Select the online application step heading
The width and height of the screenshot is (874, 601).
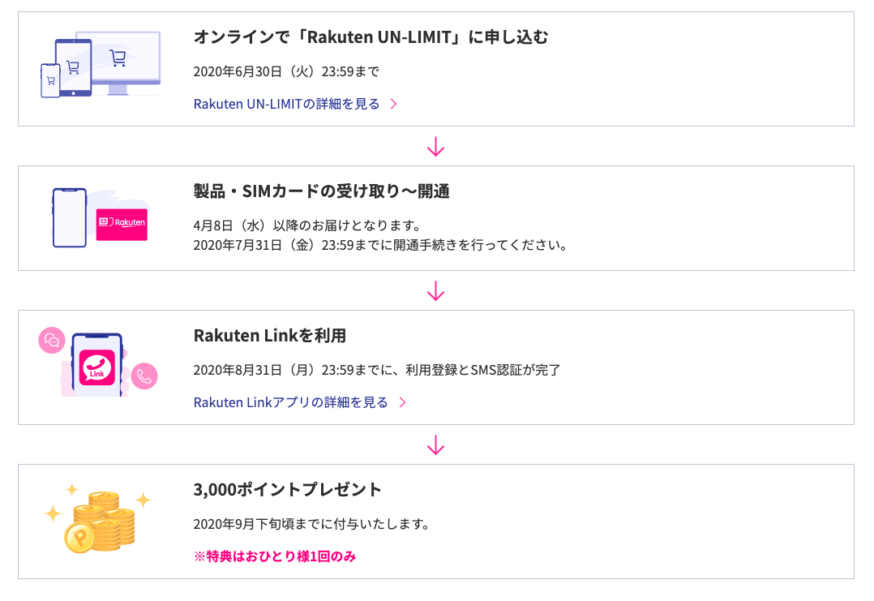pyautogui.click(x=371, y=37)
